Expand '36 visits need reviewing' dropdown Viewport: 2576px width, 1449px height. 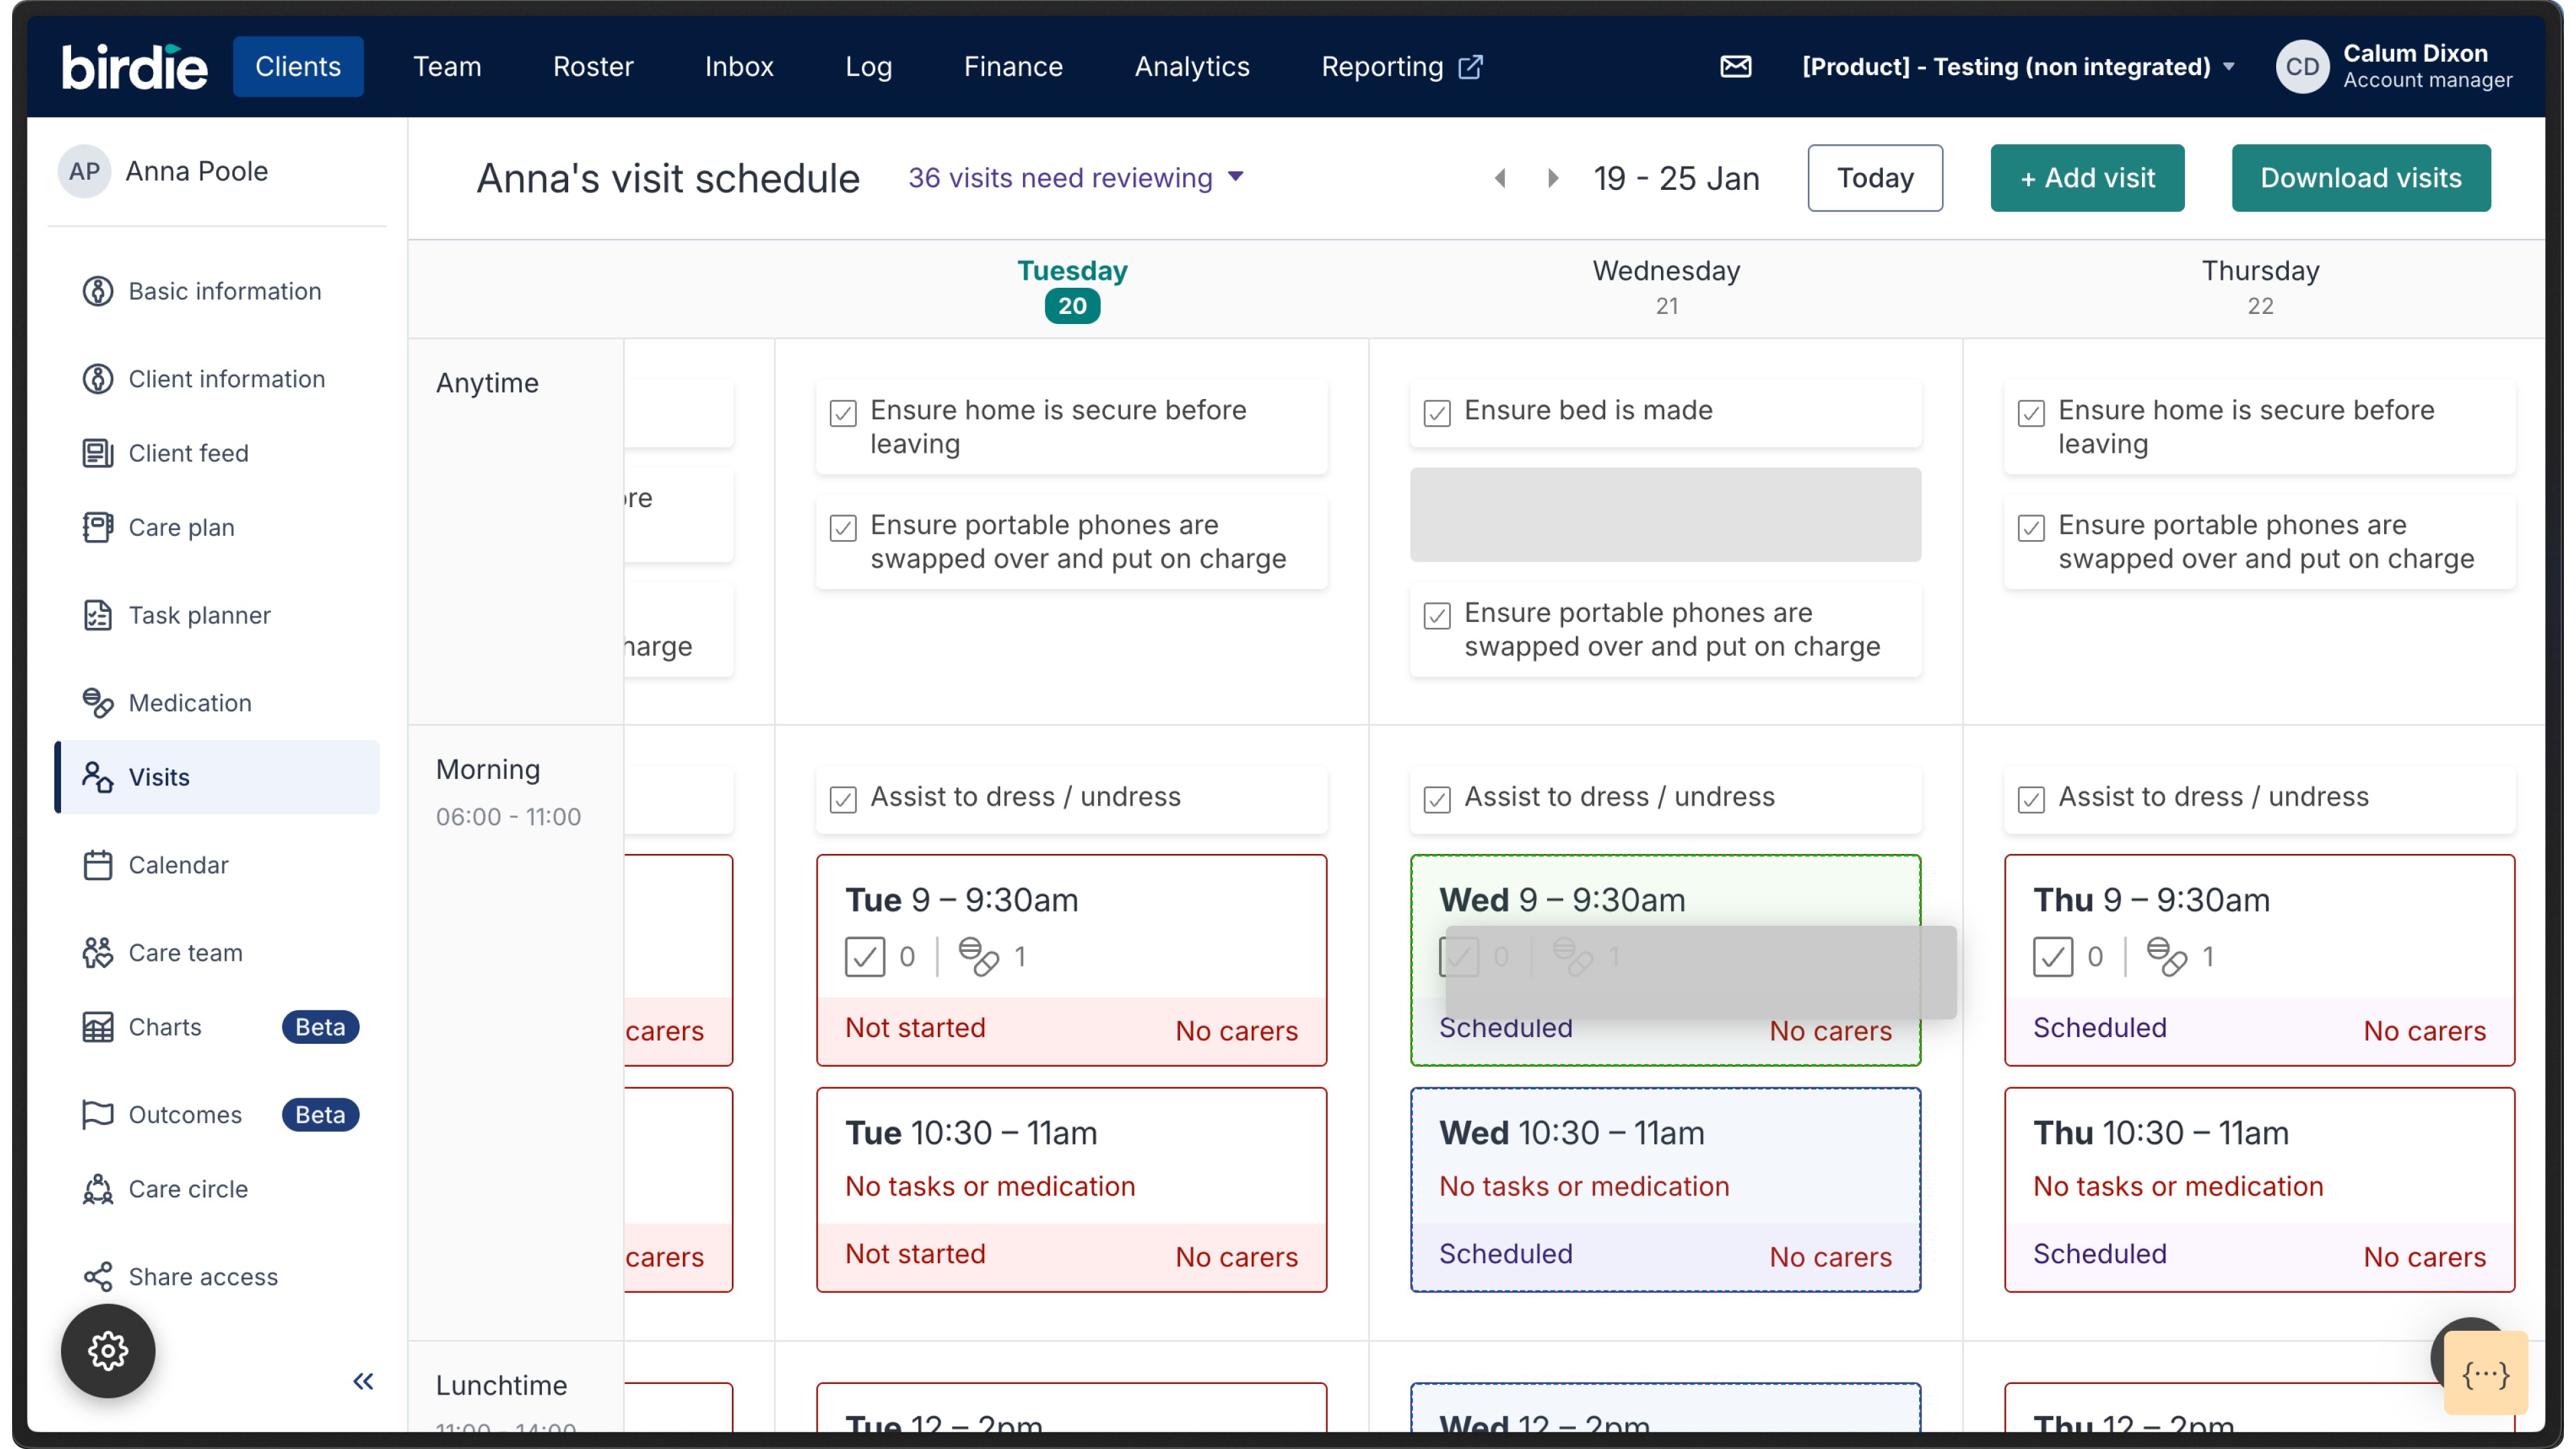point(1075,178)
